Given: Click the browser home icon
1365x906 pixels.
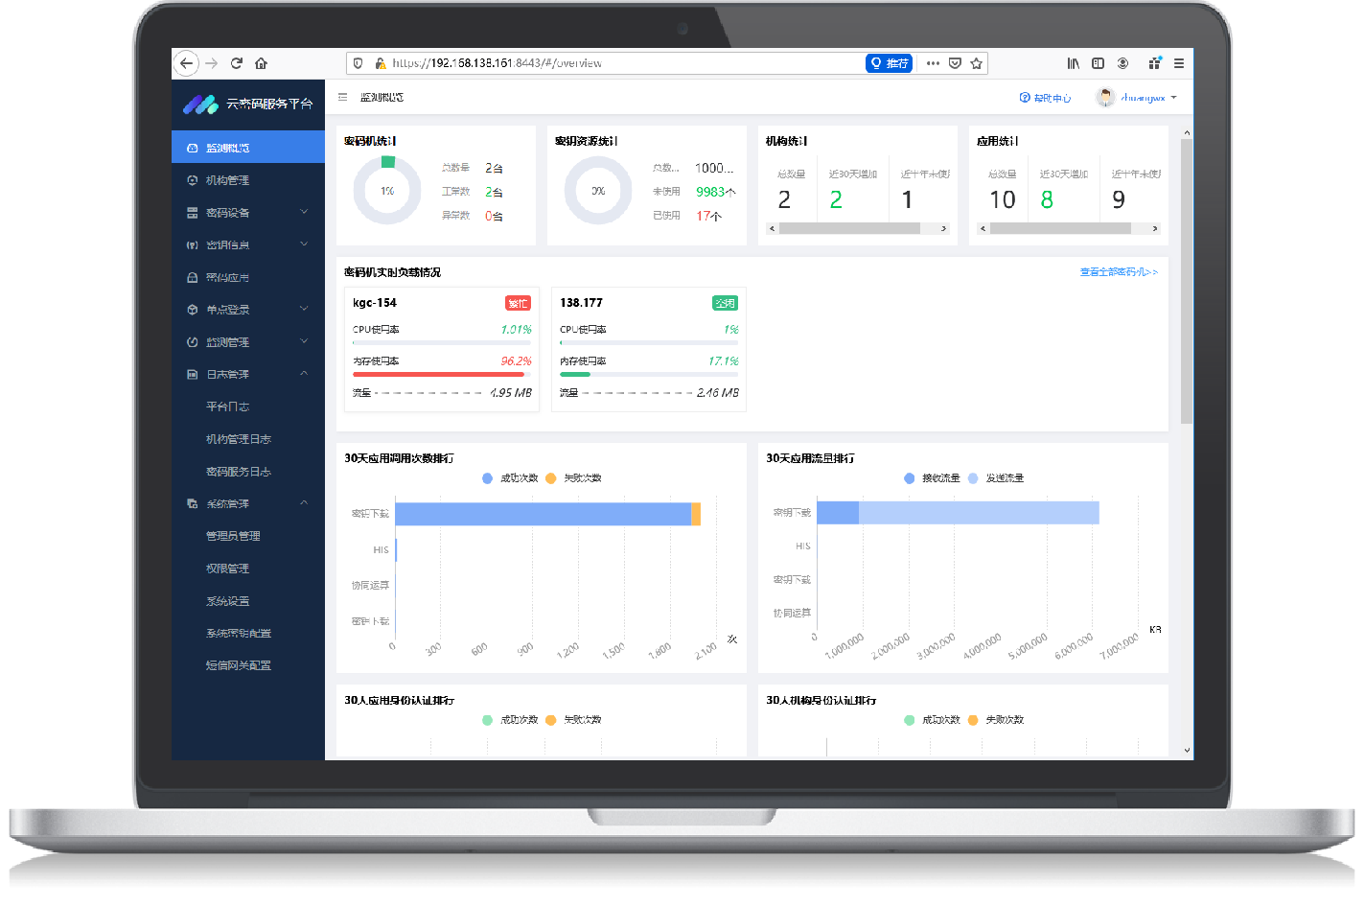Looking at the screenshot, I should [x=261, y=63].
